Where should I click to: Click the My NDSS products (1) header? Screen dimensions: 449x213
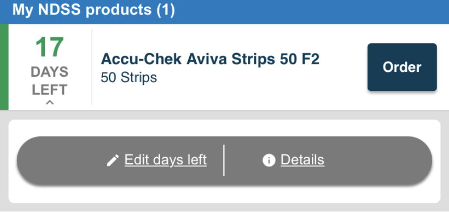coord(94,10)
